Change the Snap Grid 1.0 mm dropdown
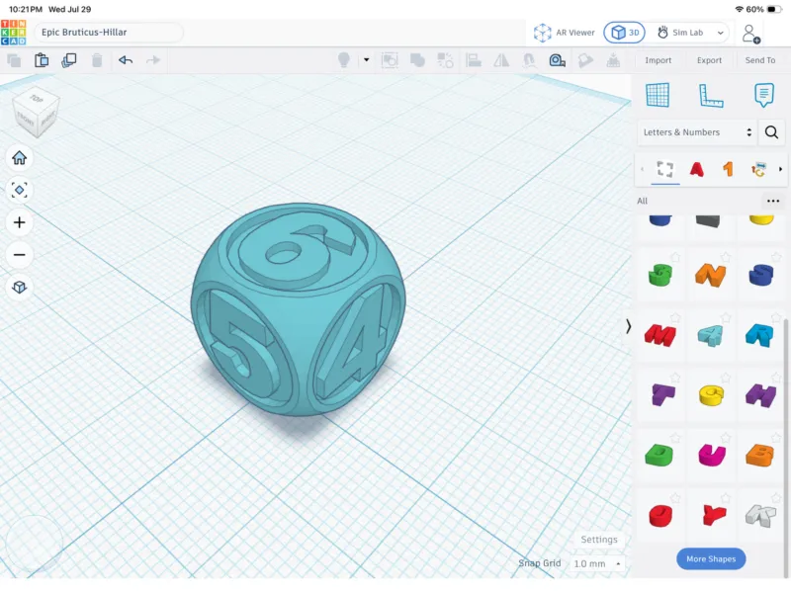Viewport: 791px width, 593px height. [x=597, y=563]
